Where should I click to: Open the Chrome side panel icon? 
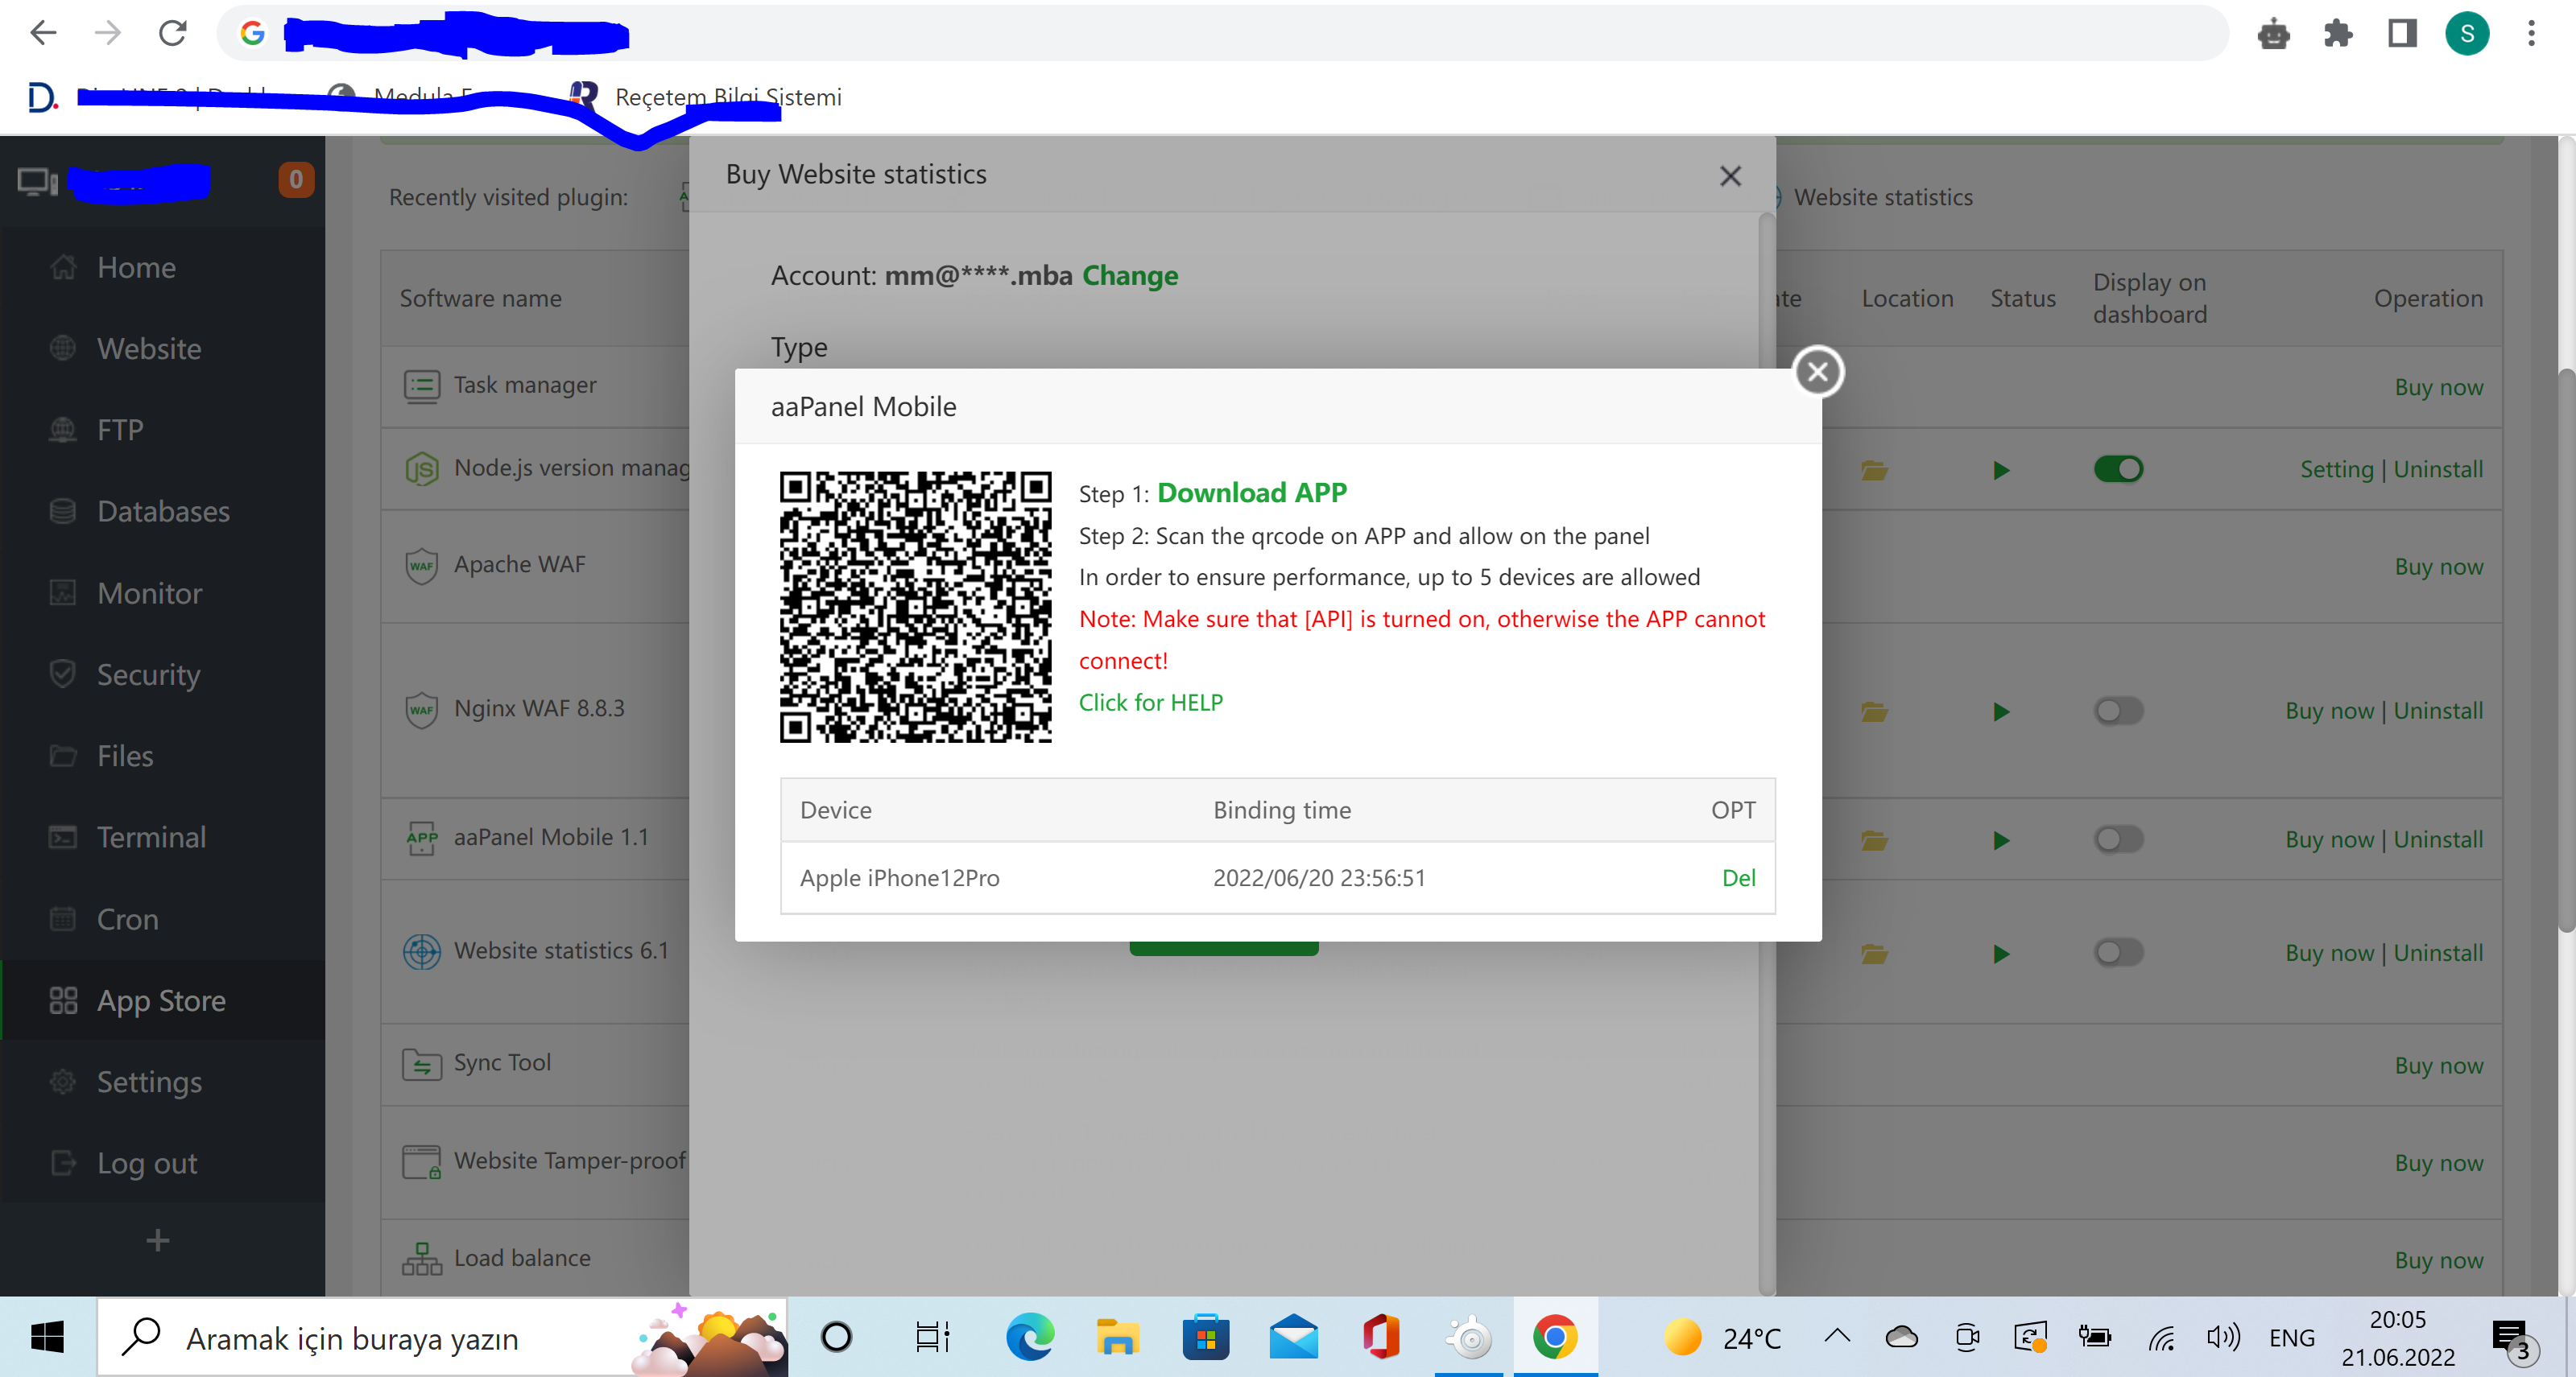2401,34
